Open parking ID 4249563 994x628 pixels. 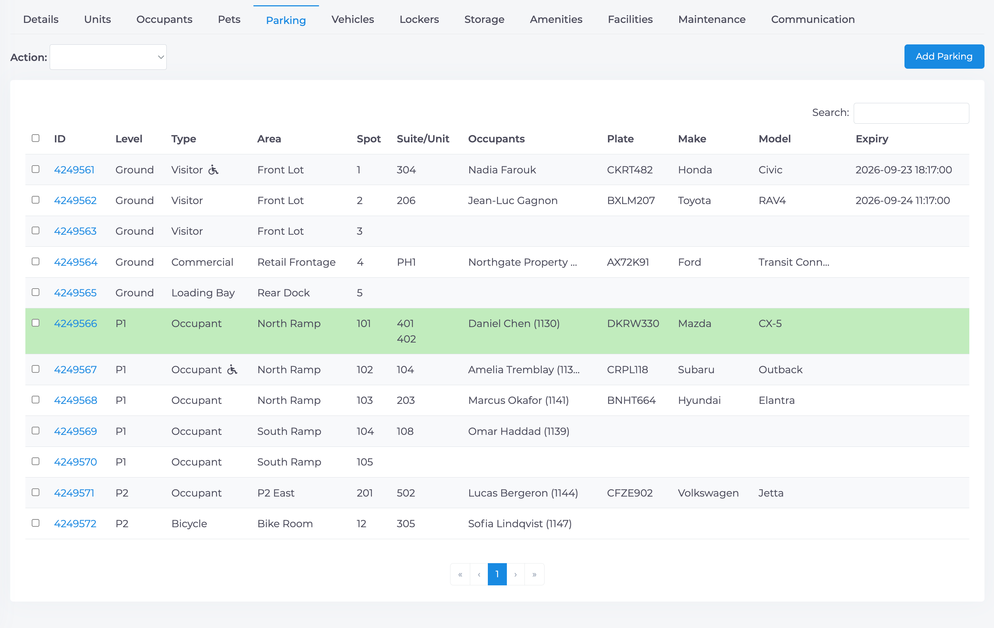click(75, 231)
